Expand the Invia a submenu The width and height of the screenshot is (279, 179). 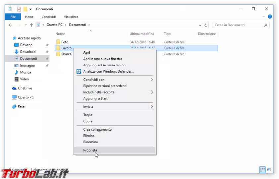[x=152, y=107]
